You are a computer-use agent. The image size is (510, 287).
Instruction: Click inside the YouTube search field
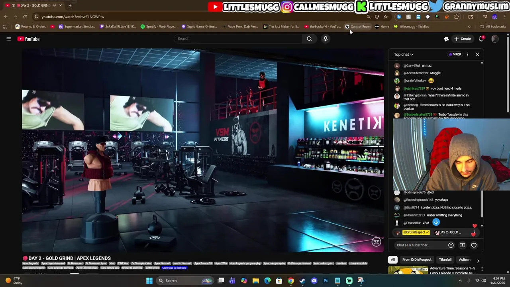tap(237, 39)
